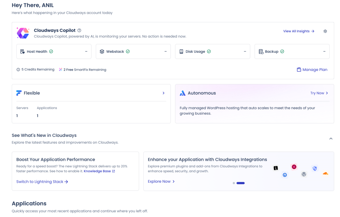Click the Webstack green check status
Screen dimensions: 340x217
click(128, 52)
